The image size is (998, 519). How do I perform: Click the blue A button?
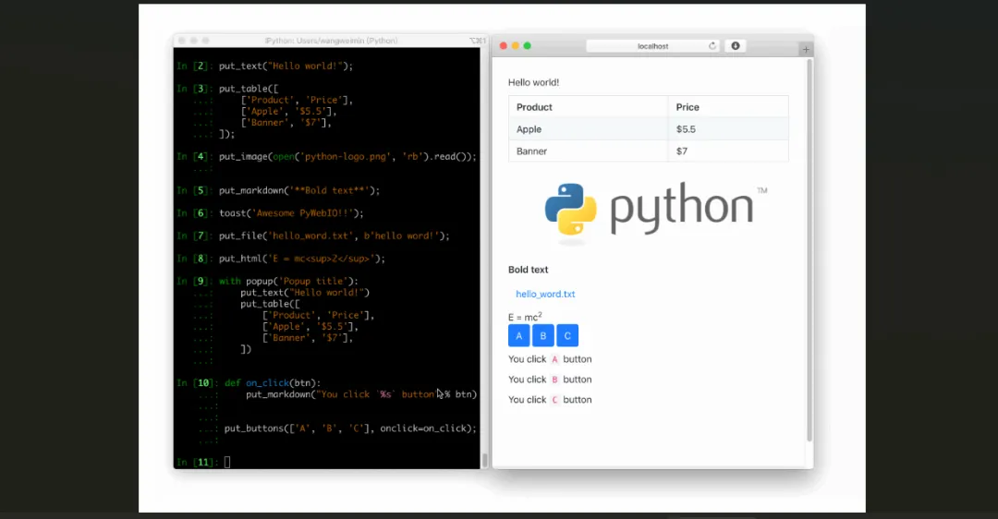point(518,336)
